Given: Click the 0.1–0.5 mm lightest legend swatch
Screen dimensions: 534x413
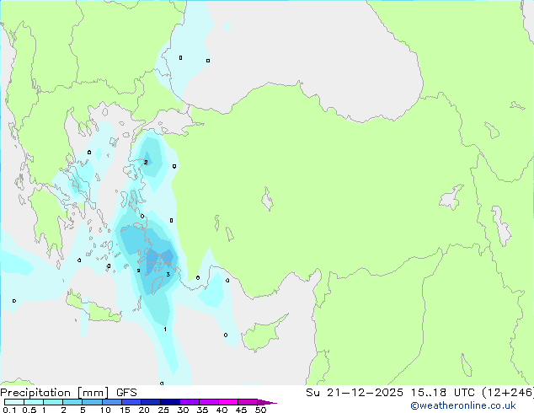Looking at the screenshot, I should (x=14, y=402).
